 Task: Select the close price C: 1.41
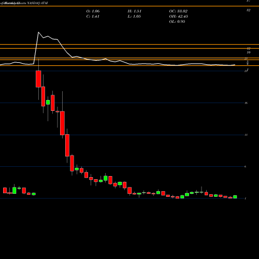[x=93, y=17]
